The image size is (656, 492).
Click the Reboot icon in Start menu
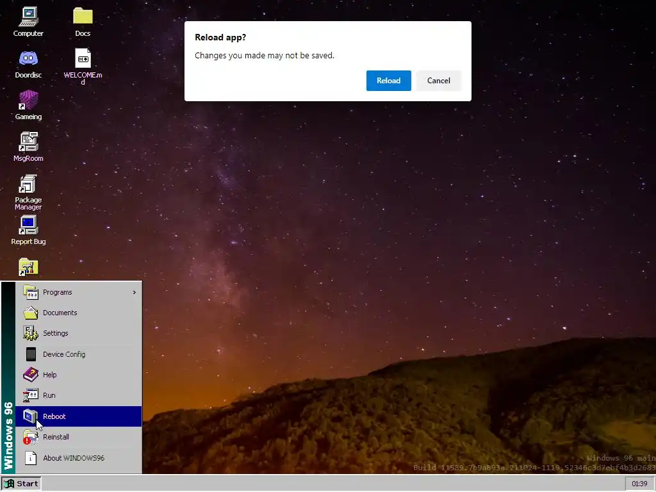(x=31, y=416)
